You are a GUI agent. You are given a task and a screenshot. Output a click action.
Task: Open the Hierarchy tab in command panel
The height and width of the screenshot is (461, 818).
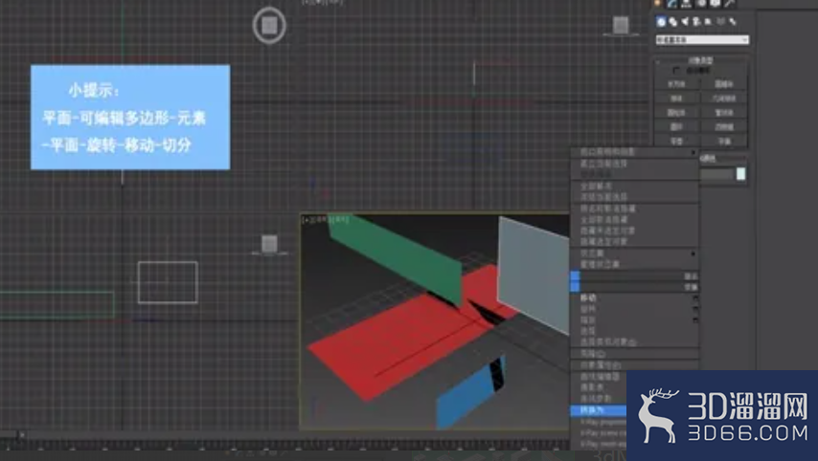686,3
